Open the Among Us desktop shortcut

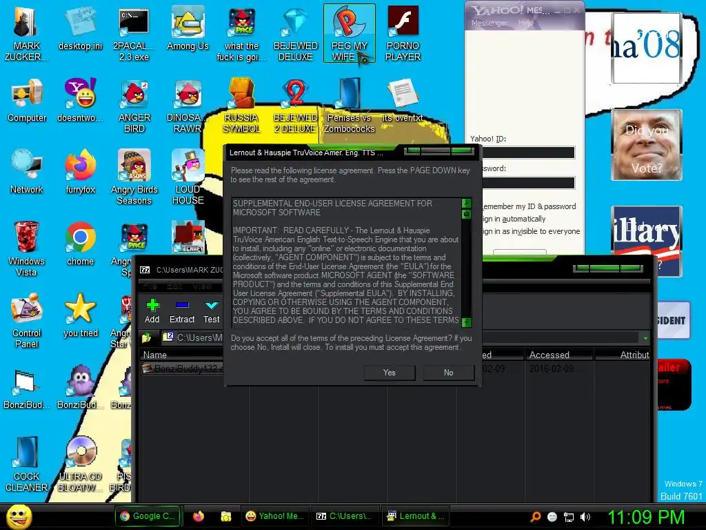click(188, 28)
